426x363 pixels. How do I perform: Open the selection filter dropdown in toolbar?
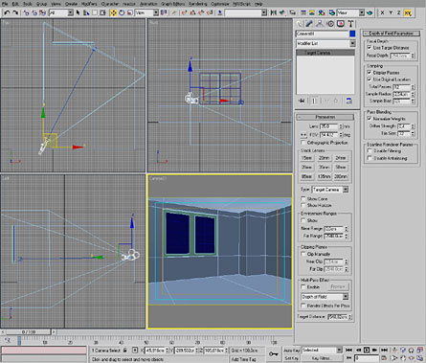pos(61,12)
